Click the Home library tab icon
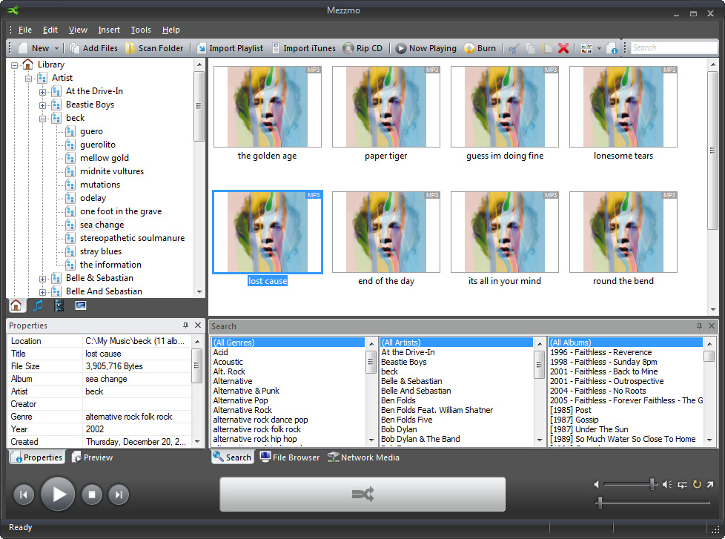The image size is (725, 539). point(16,305)
